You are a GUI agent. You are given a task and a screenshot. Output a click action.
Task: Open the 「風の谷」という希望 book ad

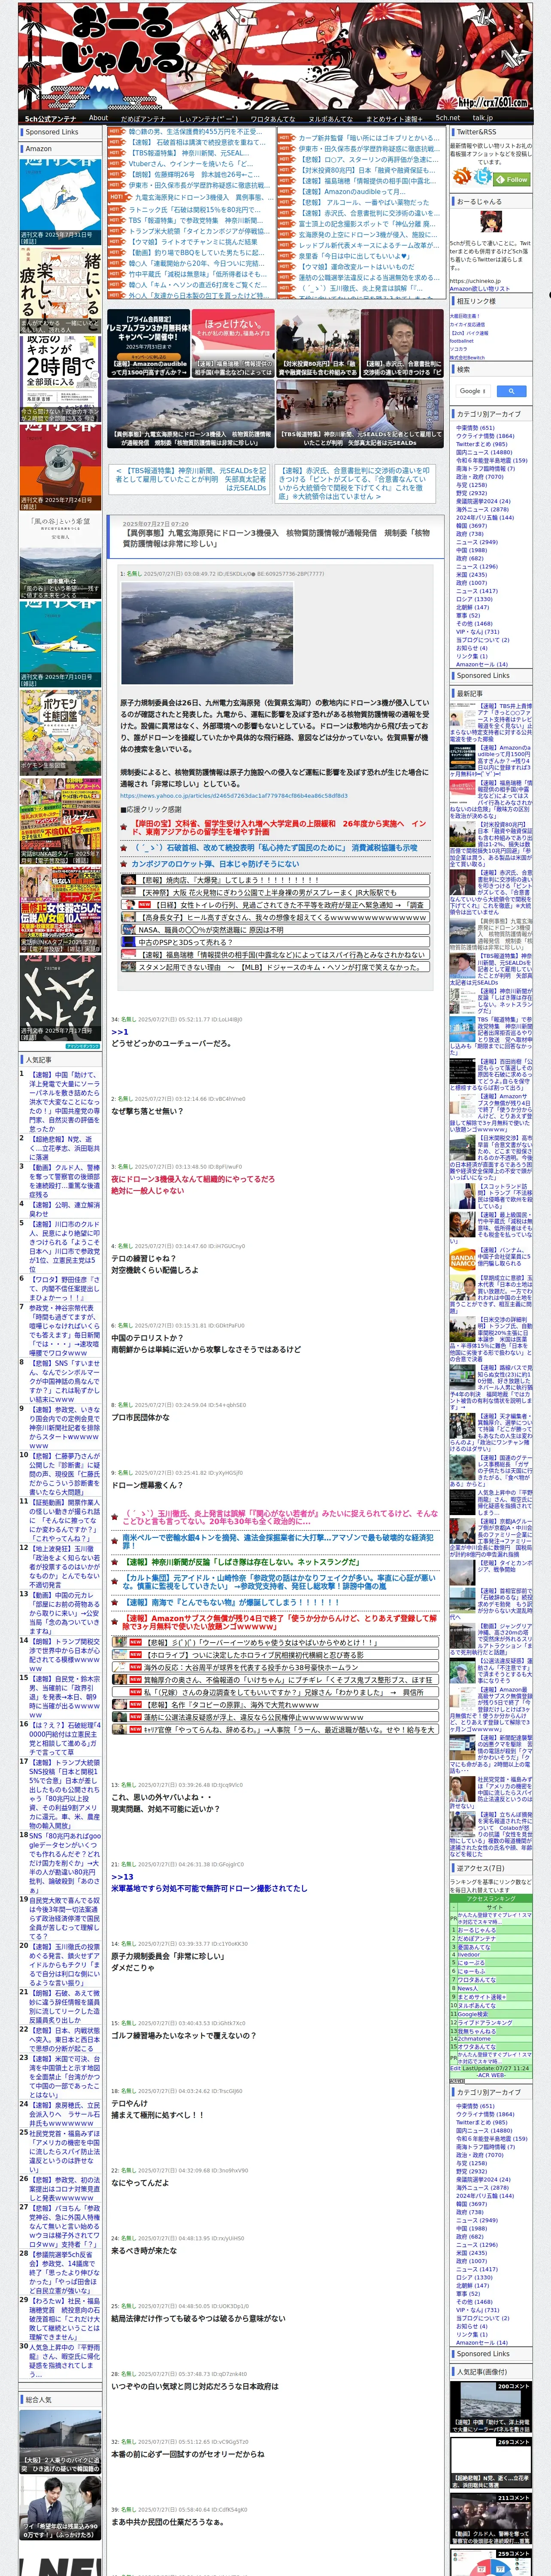[x=60, y=557]
